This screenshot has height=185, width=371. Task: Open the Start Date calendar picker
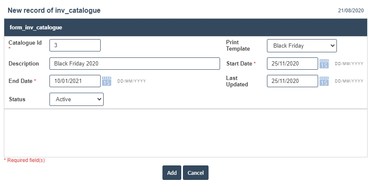324,64
